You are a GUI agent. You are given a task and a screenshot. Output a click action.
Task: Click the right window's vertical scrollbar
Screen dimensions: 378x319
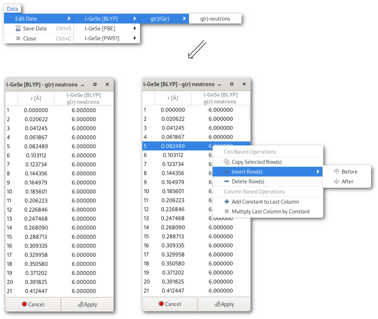(249, 114)
